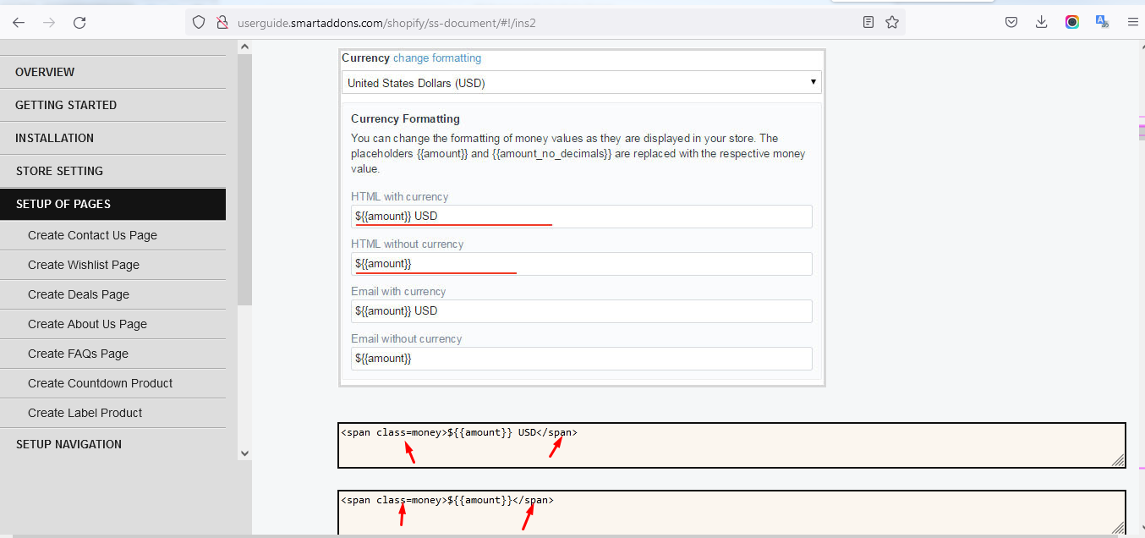Open the Store Setting section

[x=59, y=171]
